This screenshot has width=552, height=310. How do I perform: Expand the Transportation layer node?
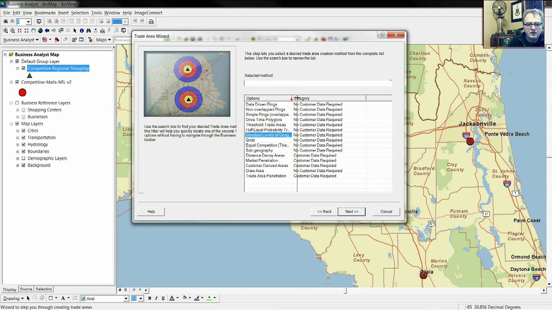click(x=18, y=138)
